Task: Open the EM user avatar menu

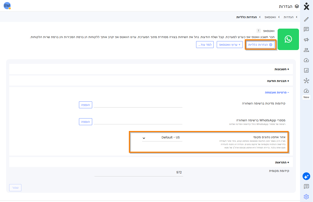Action: 7,6
